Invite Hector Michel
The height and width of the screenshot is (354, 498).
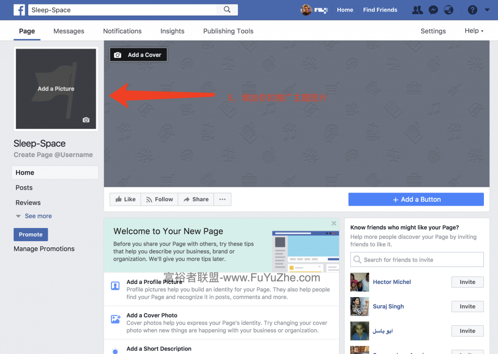click(x=467, y=282)
